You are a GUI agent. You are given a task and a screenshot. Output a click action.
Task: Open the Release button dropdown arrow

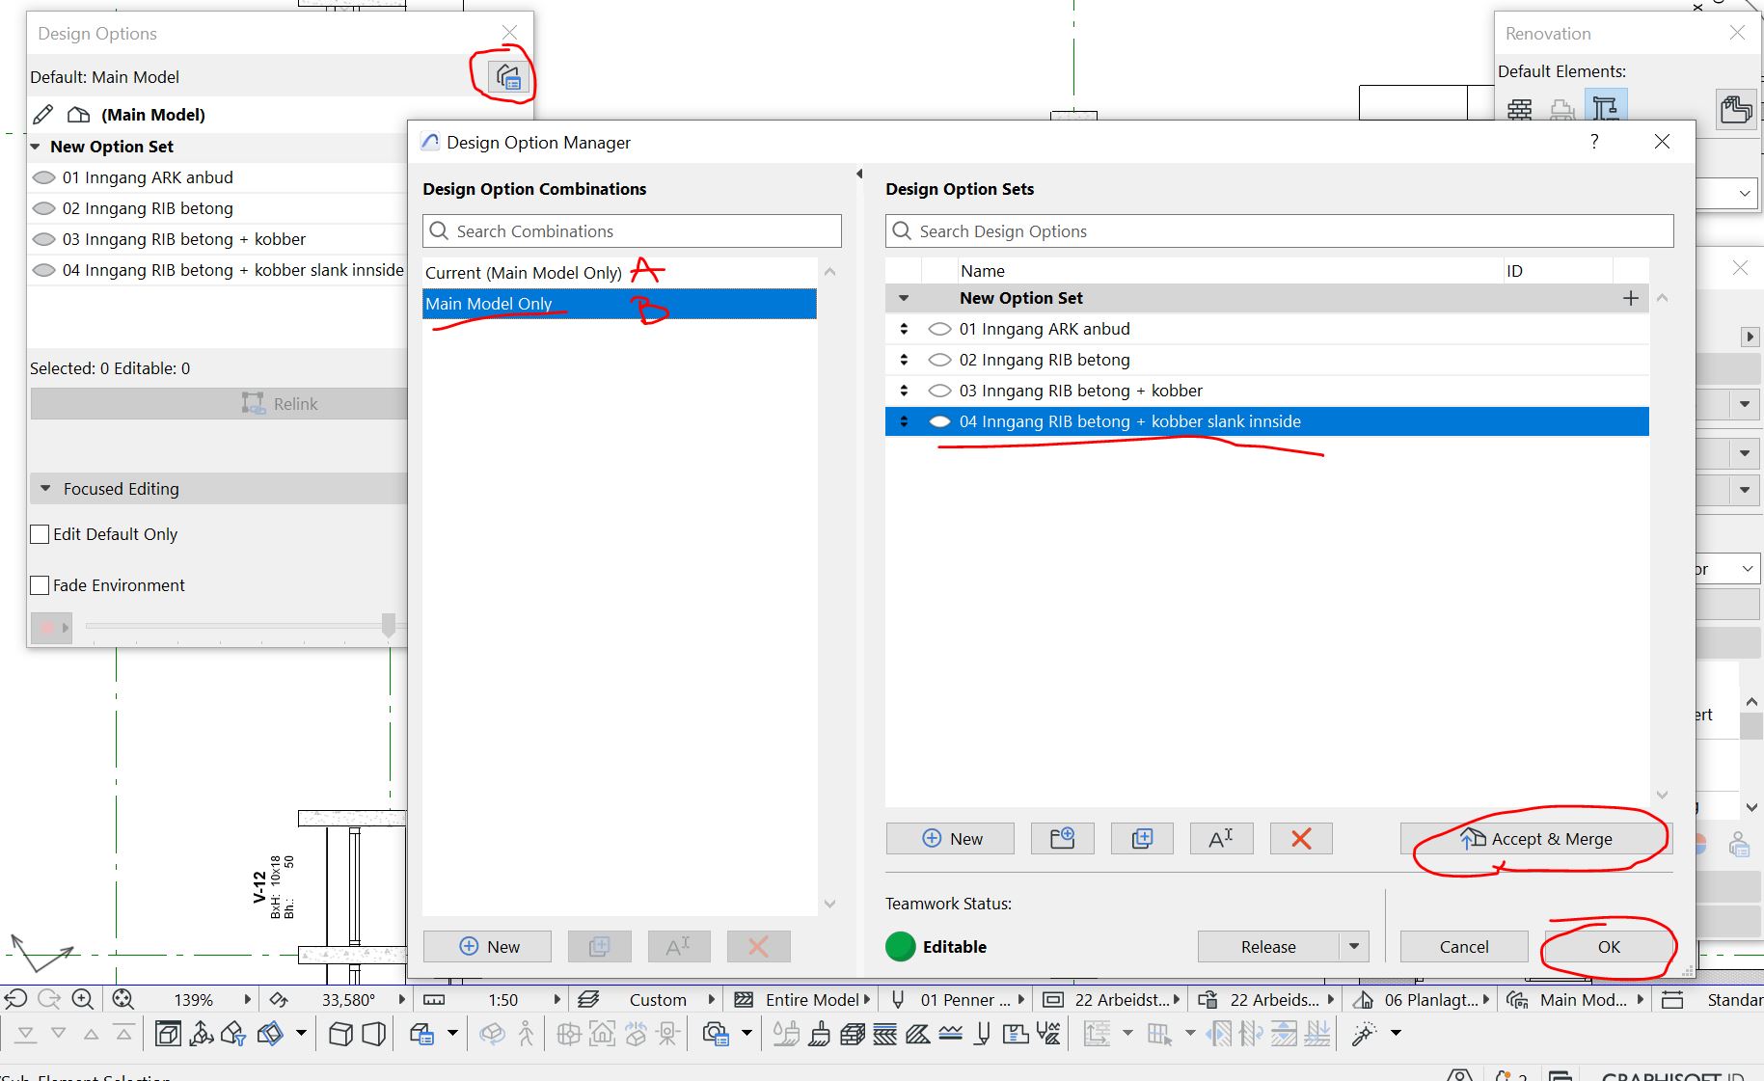pyautogui.click(x=1353, y=947)
